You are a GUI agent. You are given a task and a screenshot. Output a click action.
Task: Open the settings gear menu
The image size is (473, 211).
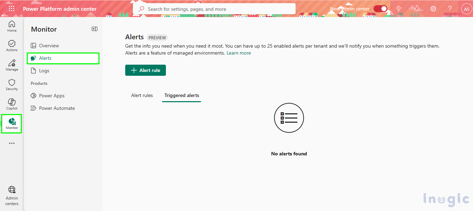pyautogui.click(x=433, y=8)
